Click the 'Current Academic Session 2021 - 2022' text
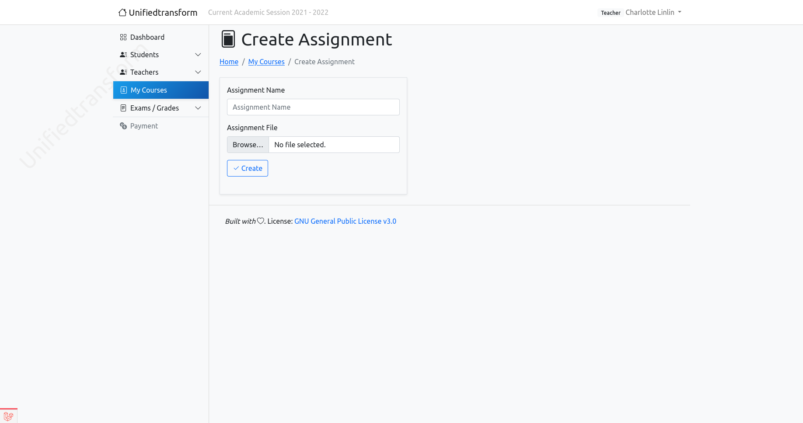Screen dimensions: 803x423 [268, 12]
